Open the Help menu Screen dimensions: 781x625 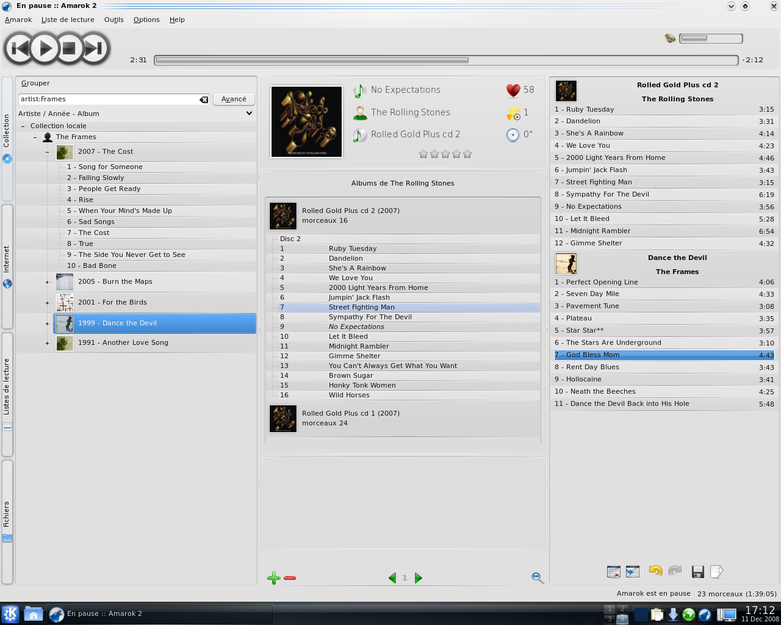click(177, 20)
